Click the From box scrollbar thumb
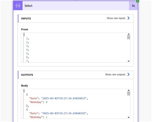 [129, 37]
